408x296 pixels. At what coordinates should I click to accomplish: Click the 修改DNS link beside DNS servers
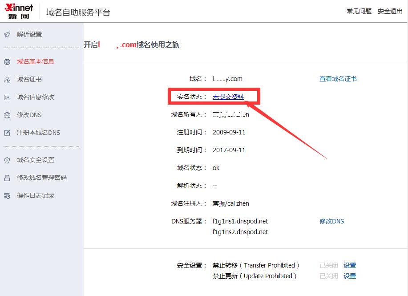point(332,221)
